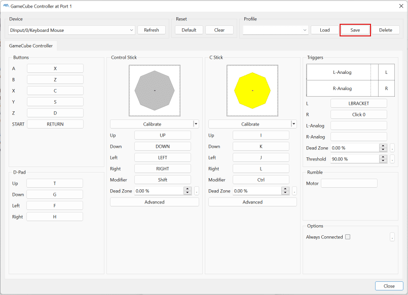Delete the selected profile
The width and height of the screenshot is (408, 295).
[x=385, y=30]
